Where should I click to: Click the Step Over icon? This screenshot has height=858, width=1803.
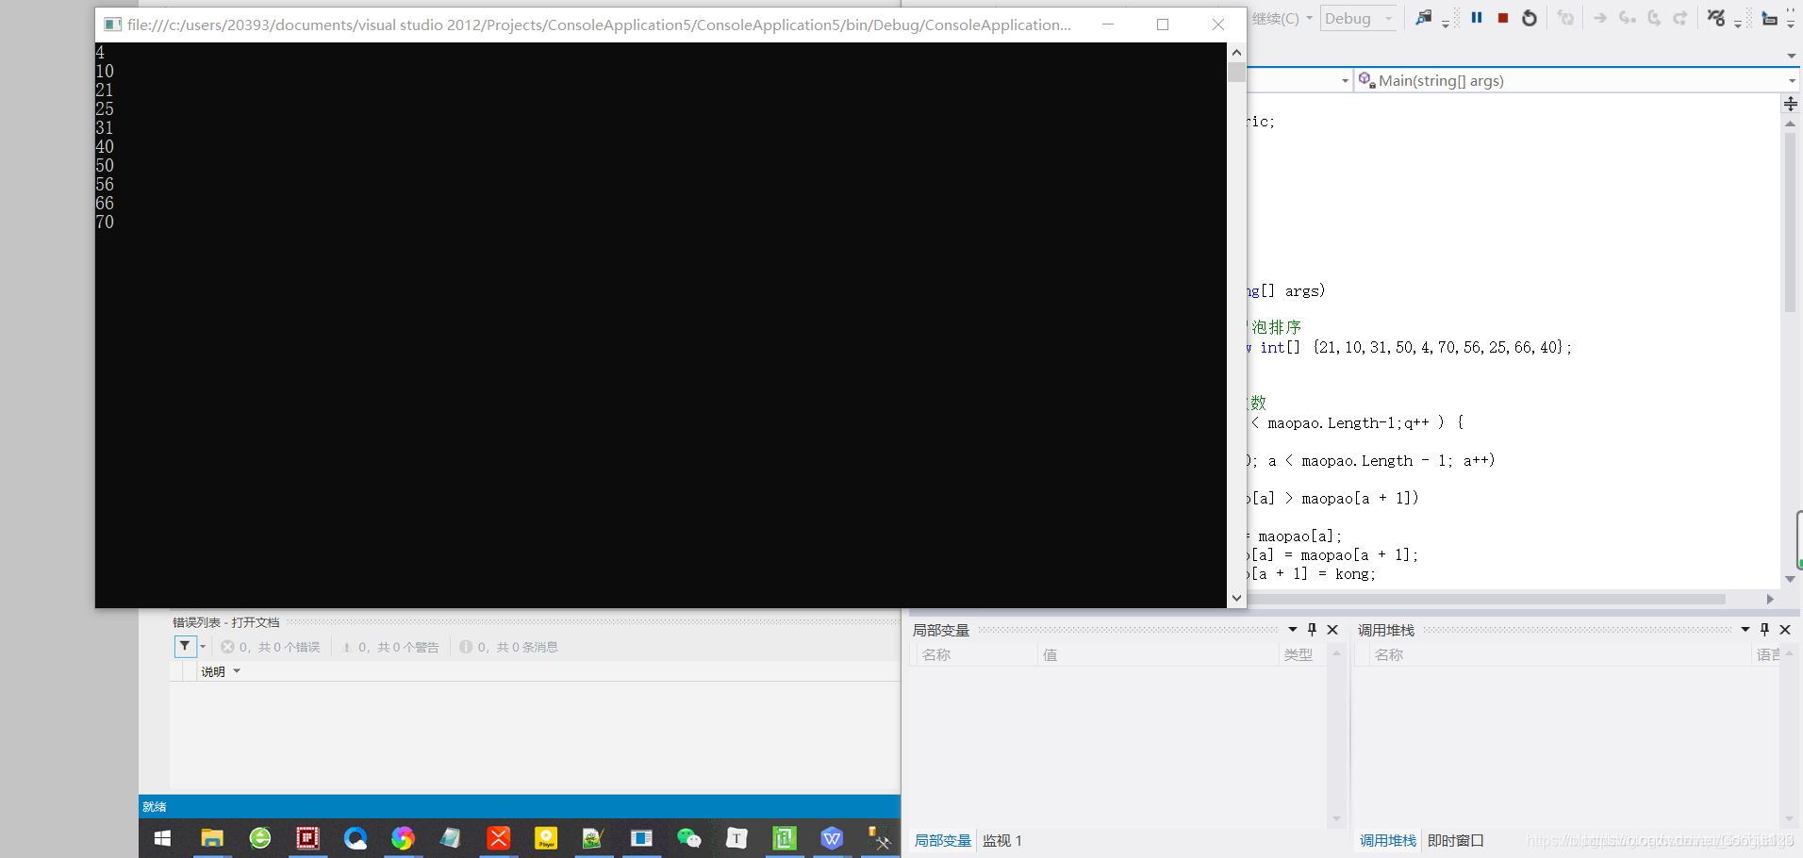1654,18
